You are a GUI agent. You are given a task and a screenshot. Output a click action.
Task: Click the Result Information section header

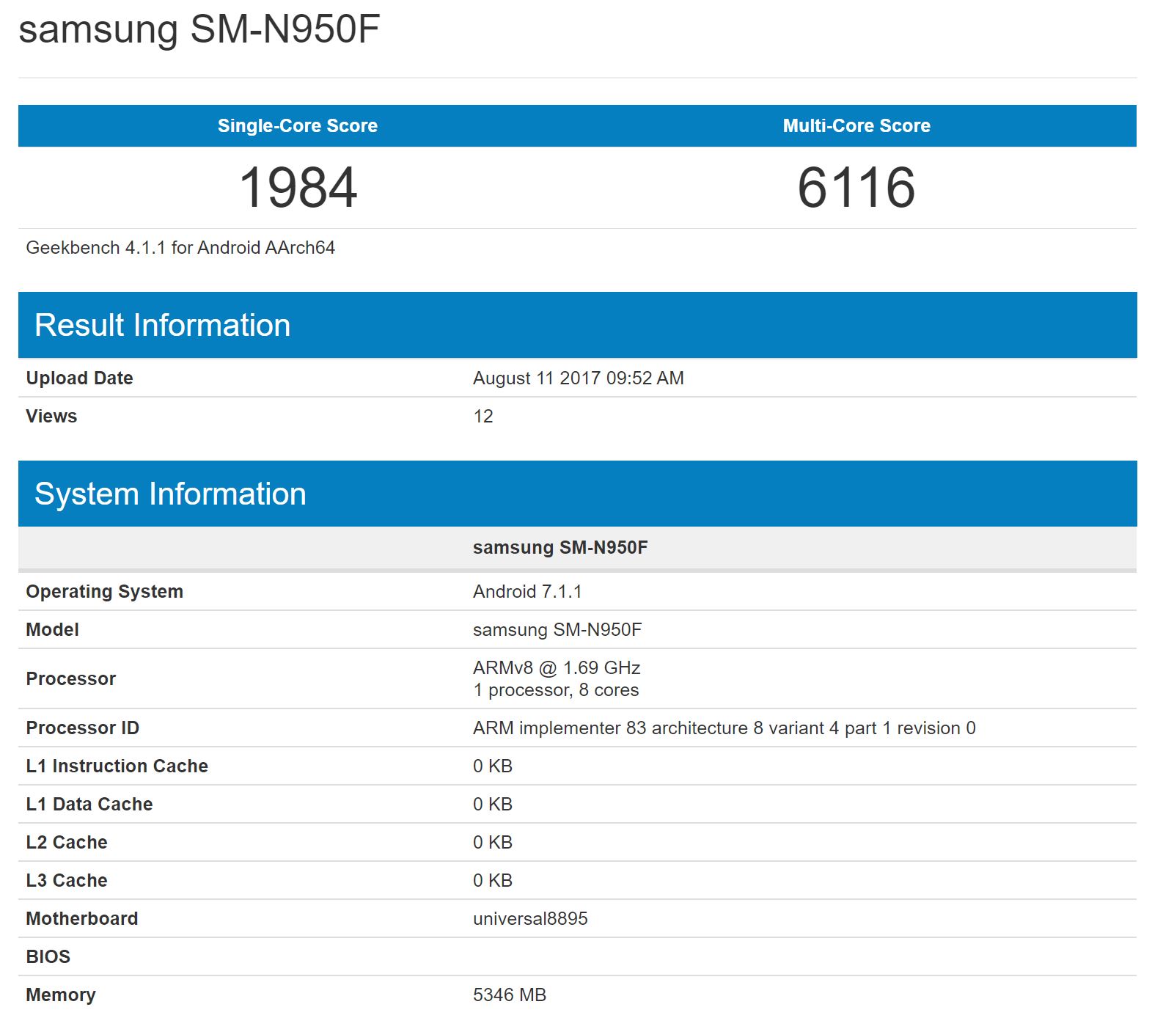pyautogui.click(x=578, y=325)
